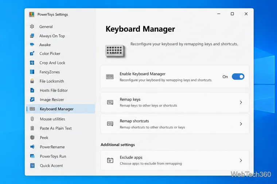The image size is (277, 184).
Task: Click the Keyboard Manager sidebar keyboard icon
Action: (32, 109)
